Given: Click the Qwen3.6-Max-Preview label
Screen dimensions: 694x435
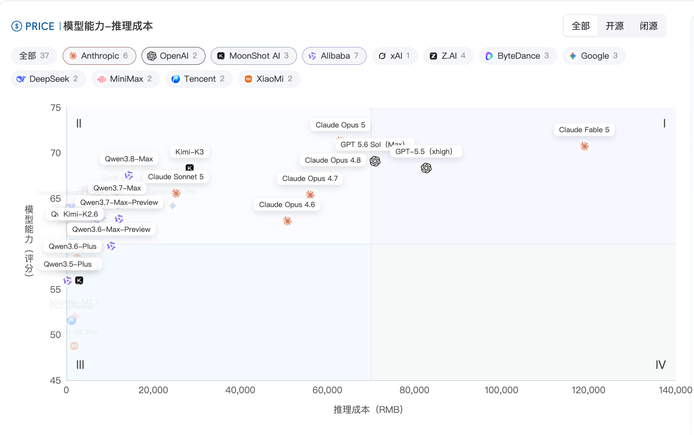Looking at the screenshot, I should point(111,229).
